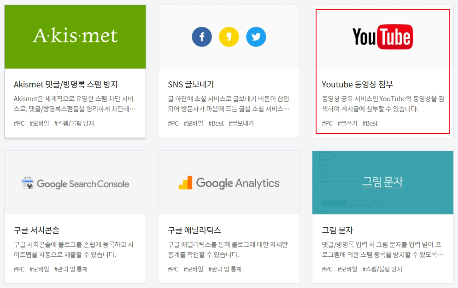Viewport: 458px width, 288px height.
Task: Click #스팸/불펌 방지 tag in Akismet card
Action: [74, 123]
